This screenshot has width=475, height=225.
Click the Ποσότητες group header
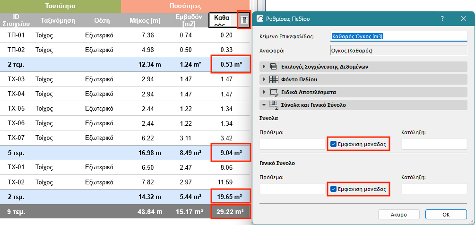(185, 6)
